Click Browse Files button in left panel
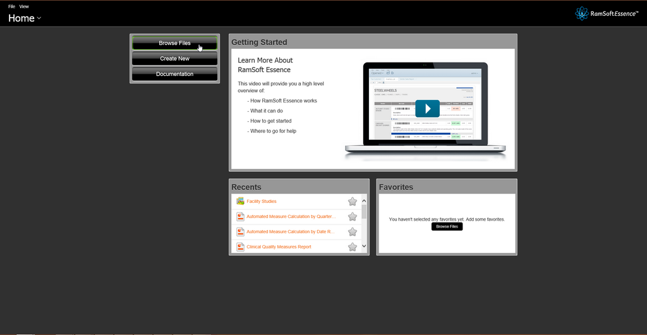The image size is (647, 335). [x=174, y=43]
